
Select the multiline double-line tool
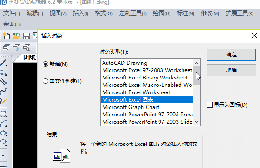click(x=3, y=82)
